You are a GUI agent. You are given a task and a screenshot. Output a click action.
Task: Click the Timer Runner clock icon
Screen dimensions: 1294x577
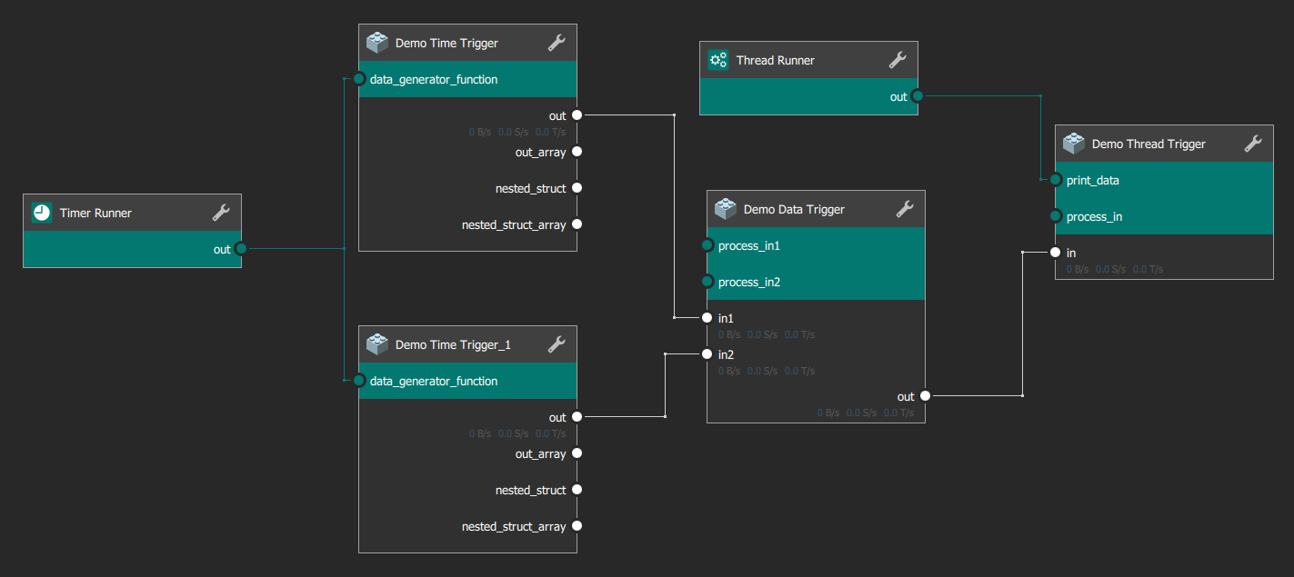pos(42,213)
